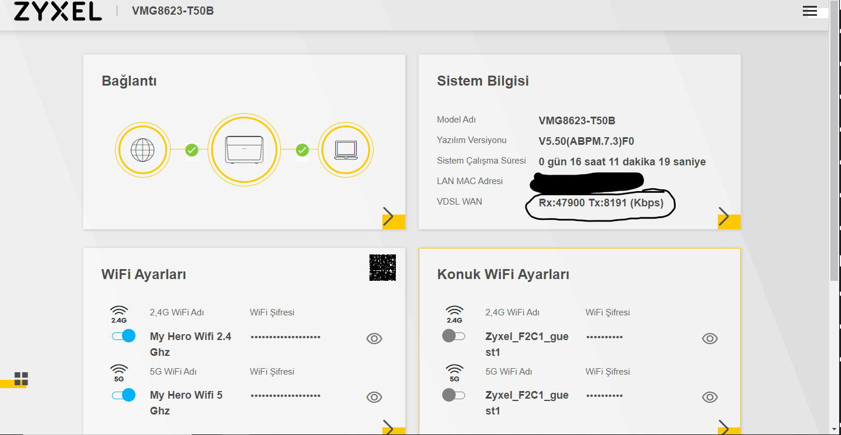Click the VDSL WAN label

coord(459,202)
